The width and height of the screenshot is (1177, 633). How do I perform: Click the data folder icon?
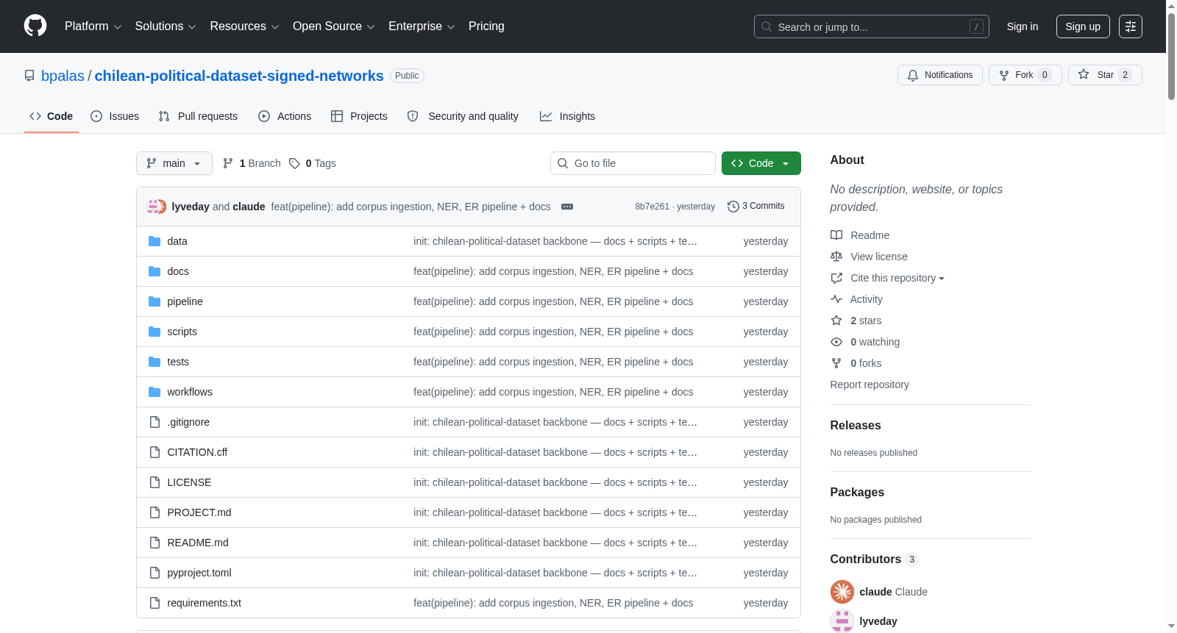point(154,241)
